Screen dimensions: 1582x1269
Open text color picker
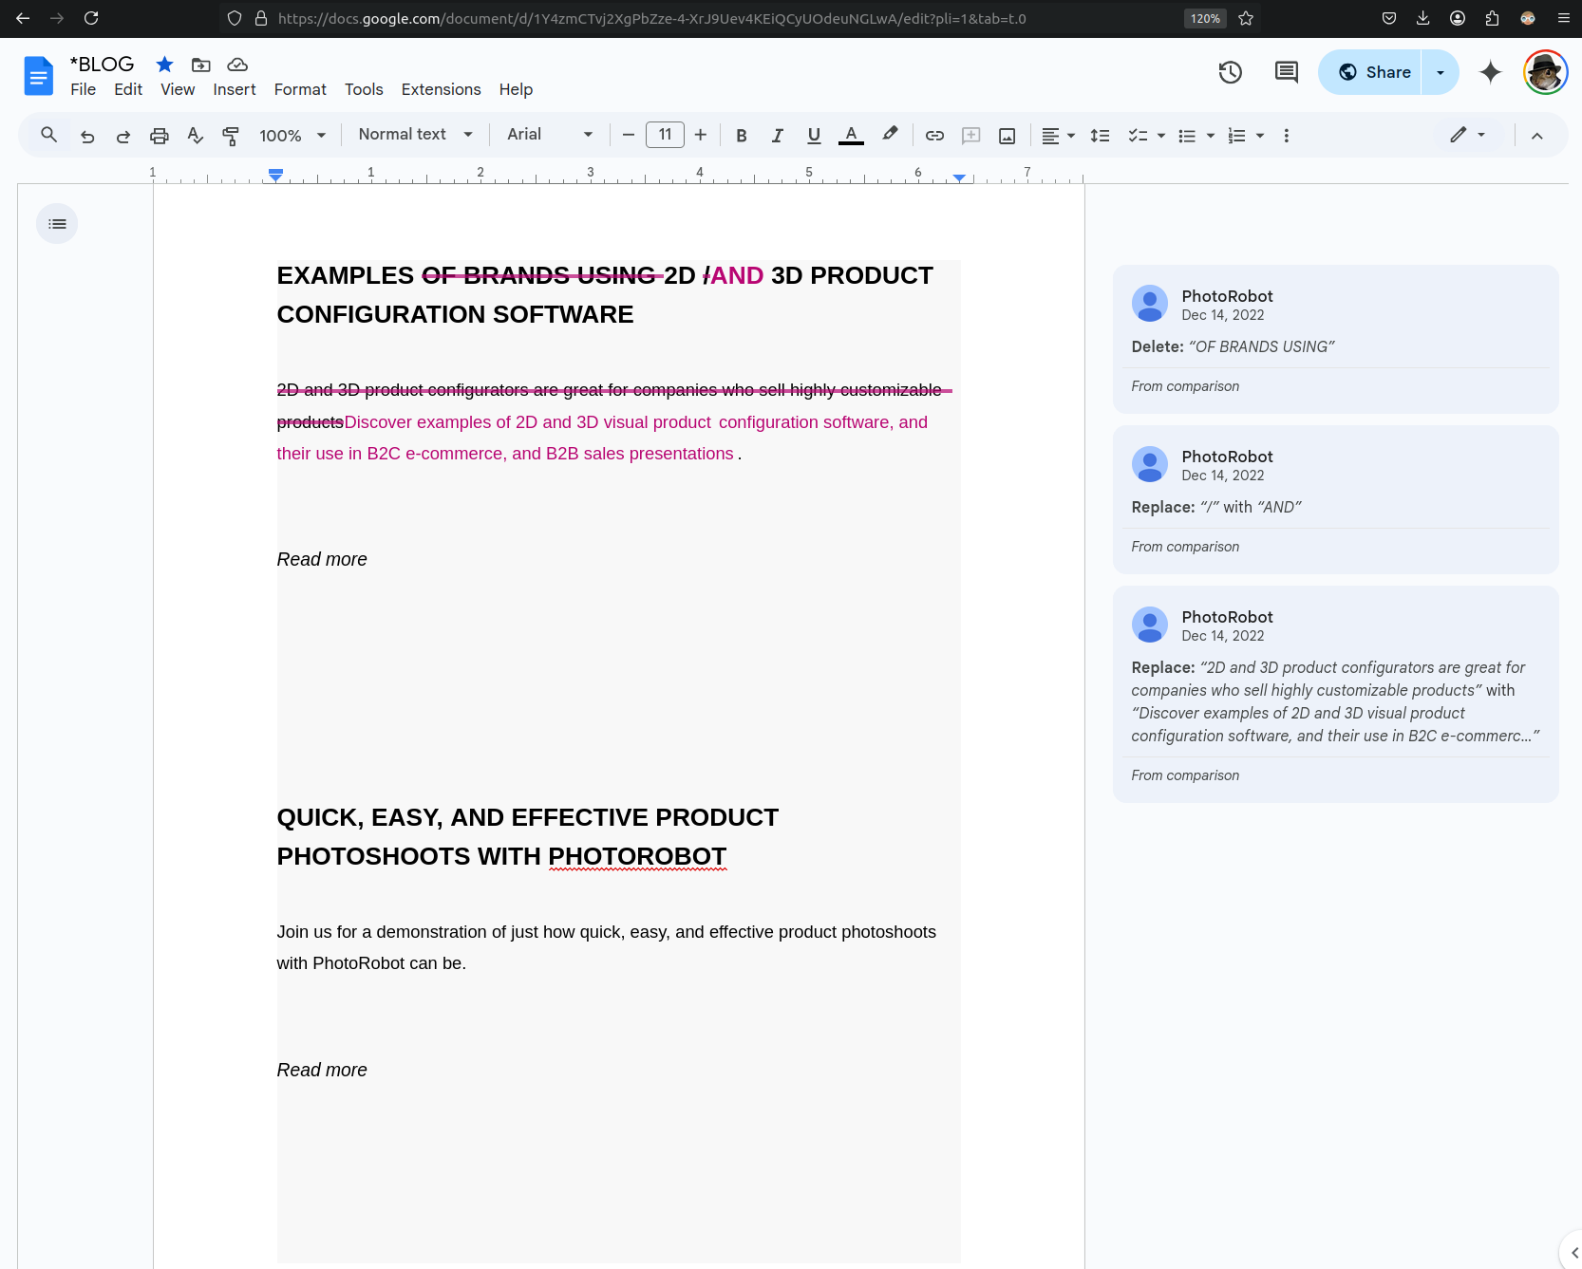[852, 136]
